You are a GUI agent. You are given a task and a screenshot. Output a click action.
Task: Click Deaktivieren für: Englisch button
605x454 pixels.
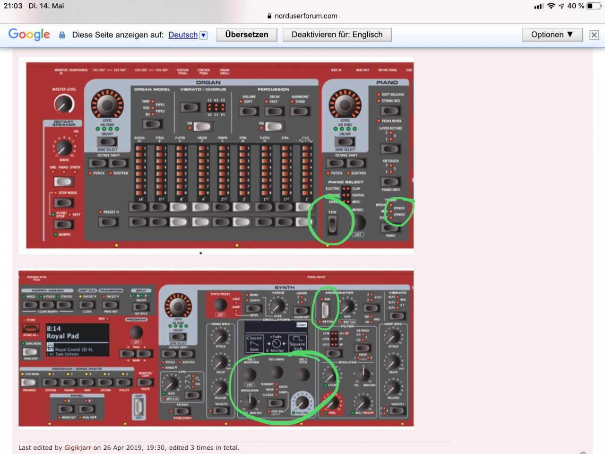tap(337, 35)
